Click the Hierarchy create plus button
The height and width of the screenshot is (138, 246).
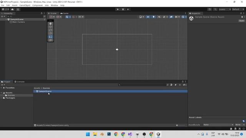tap(3, 16)
